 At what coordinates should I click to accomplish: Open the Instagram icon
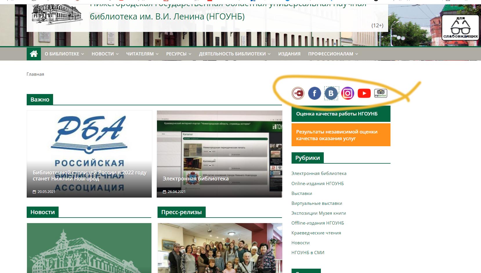348,93
